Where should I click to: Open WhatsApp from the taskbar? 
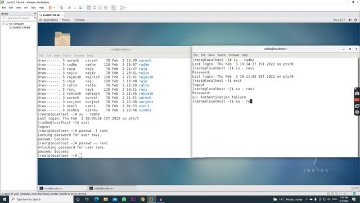(x=124, y=199)
